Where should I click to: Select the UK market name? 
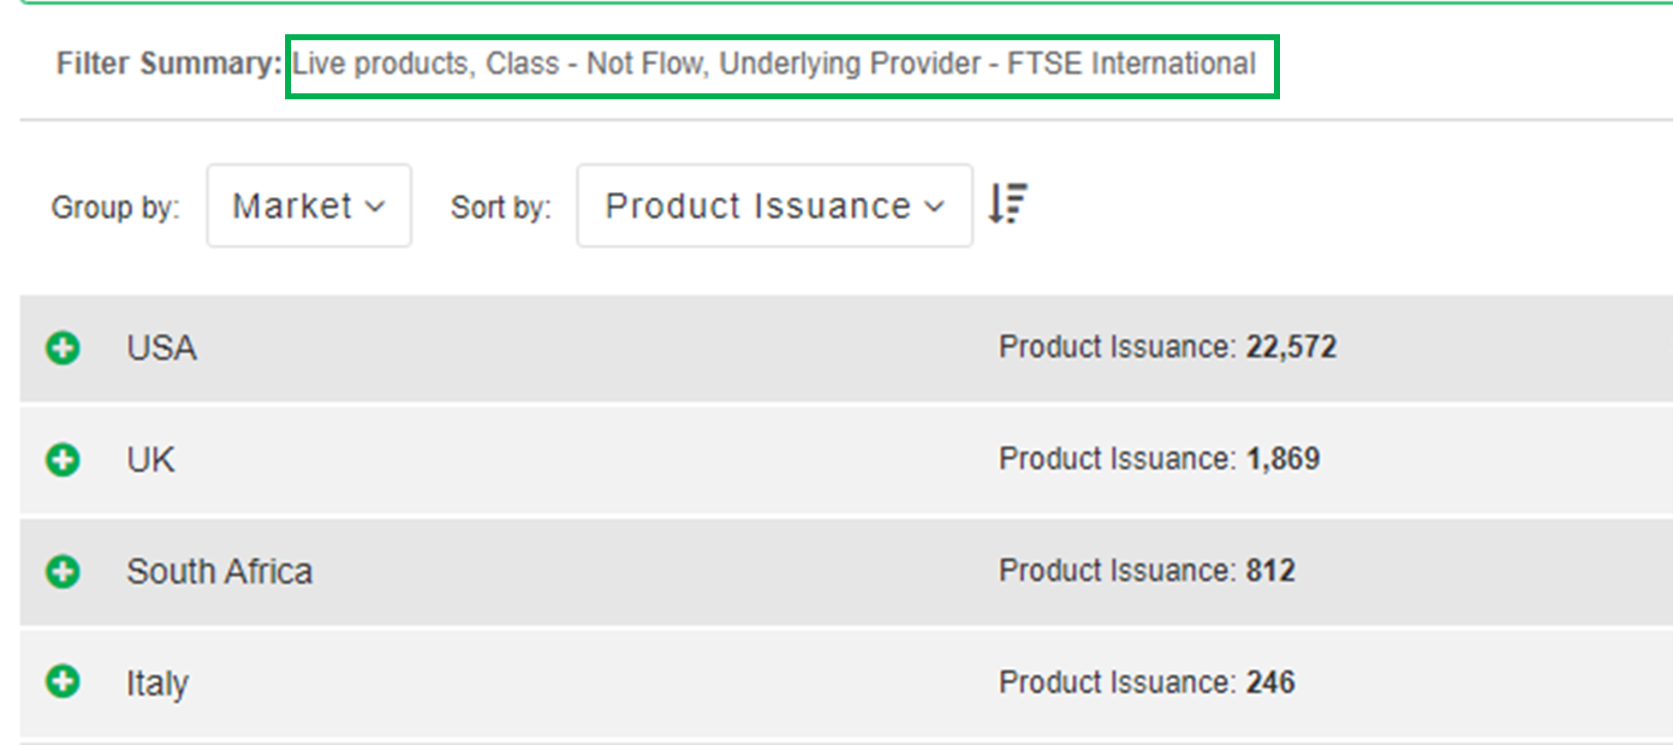(x=151, y=460)
